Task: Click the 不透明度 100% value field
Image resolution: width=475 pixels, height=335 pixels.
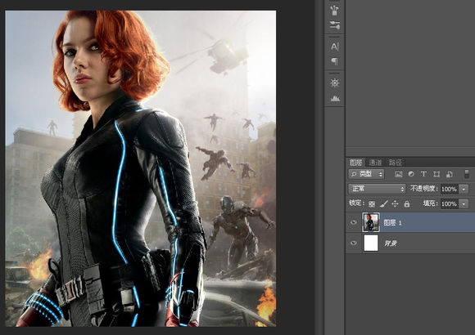Action: (449, 190)
